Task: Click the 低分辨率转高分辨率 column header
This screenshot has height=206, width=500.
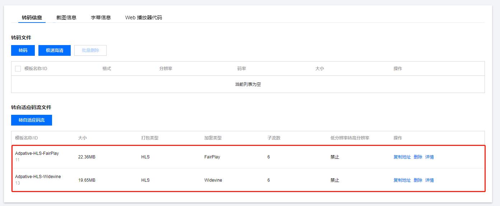Action: (350, 138)
